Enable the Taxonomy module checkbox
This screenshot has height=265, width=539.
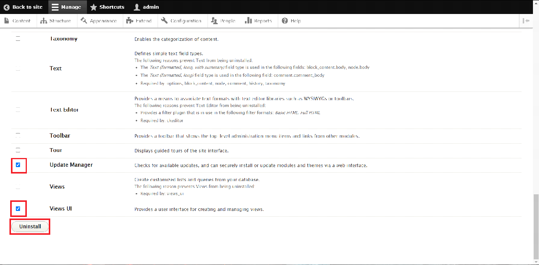pos(18,39)
